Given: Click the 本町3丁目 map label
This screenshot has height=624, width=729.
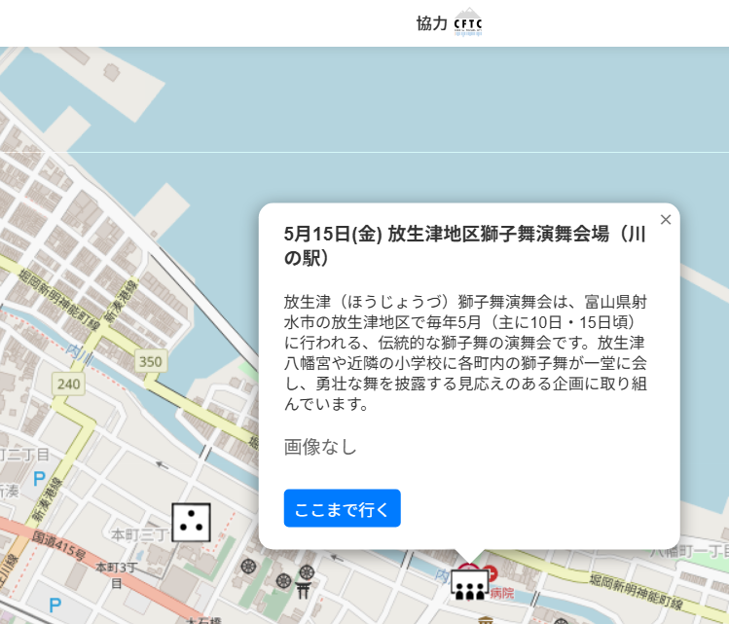Looking at the screenshot, I should coord(116,574).
